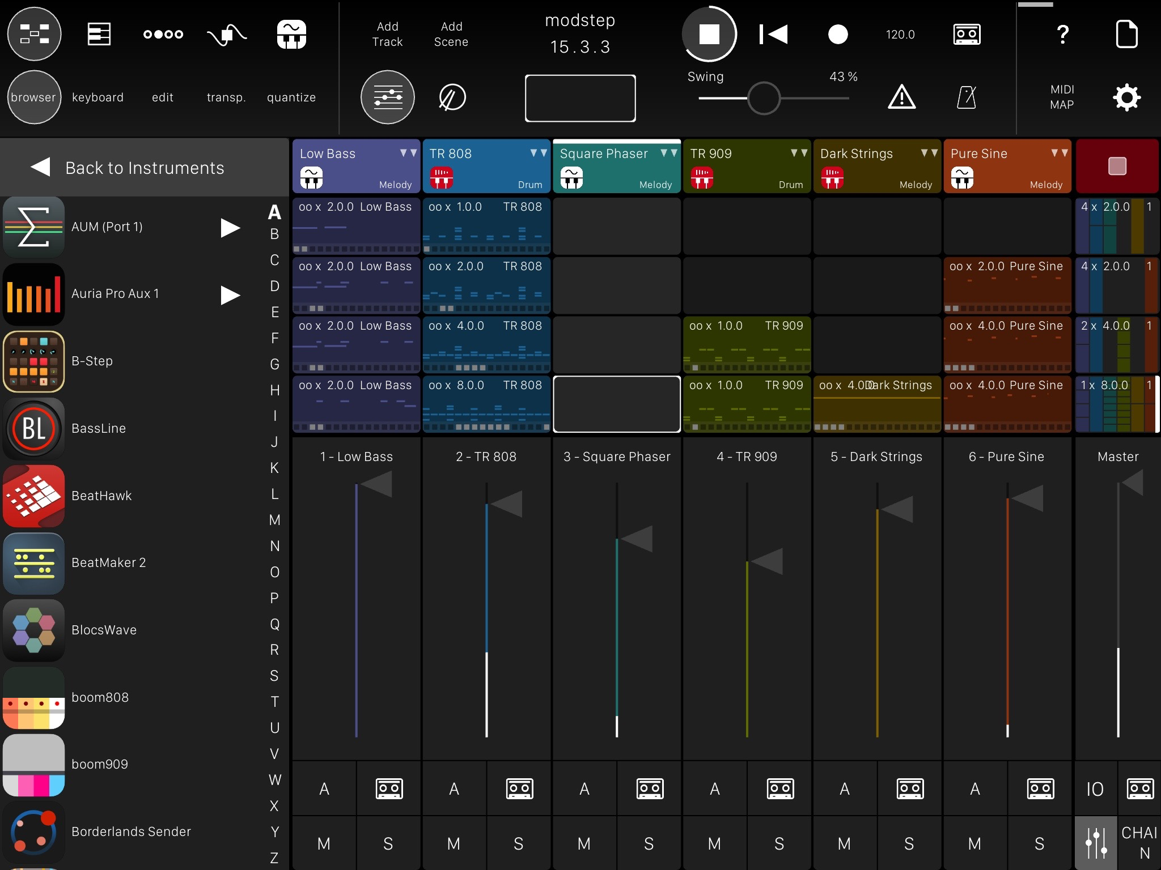Go Back to Instruments
1161x870 pixels.
pos(128,168)
